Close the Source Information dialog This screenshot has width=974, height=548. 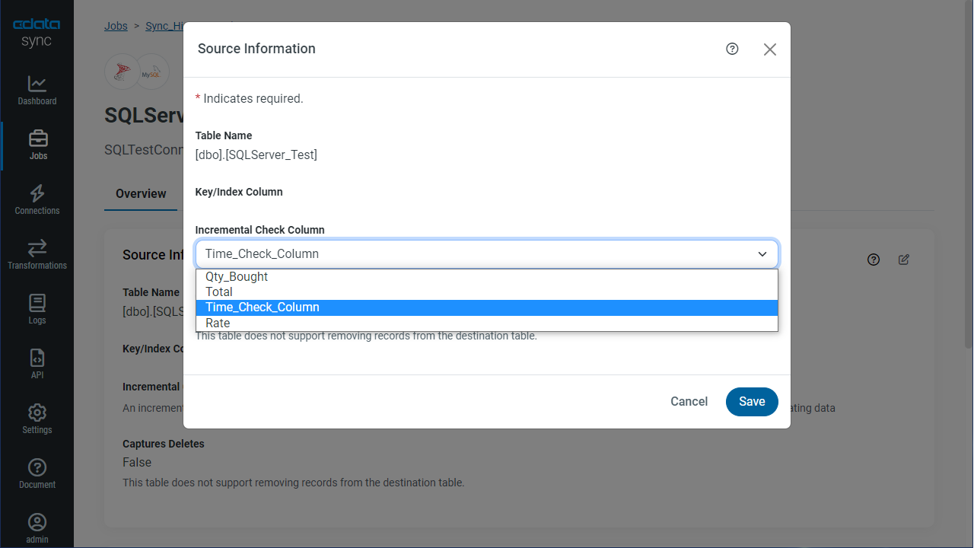pos(769,49)
